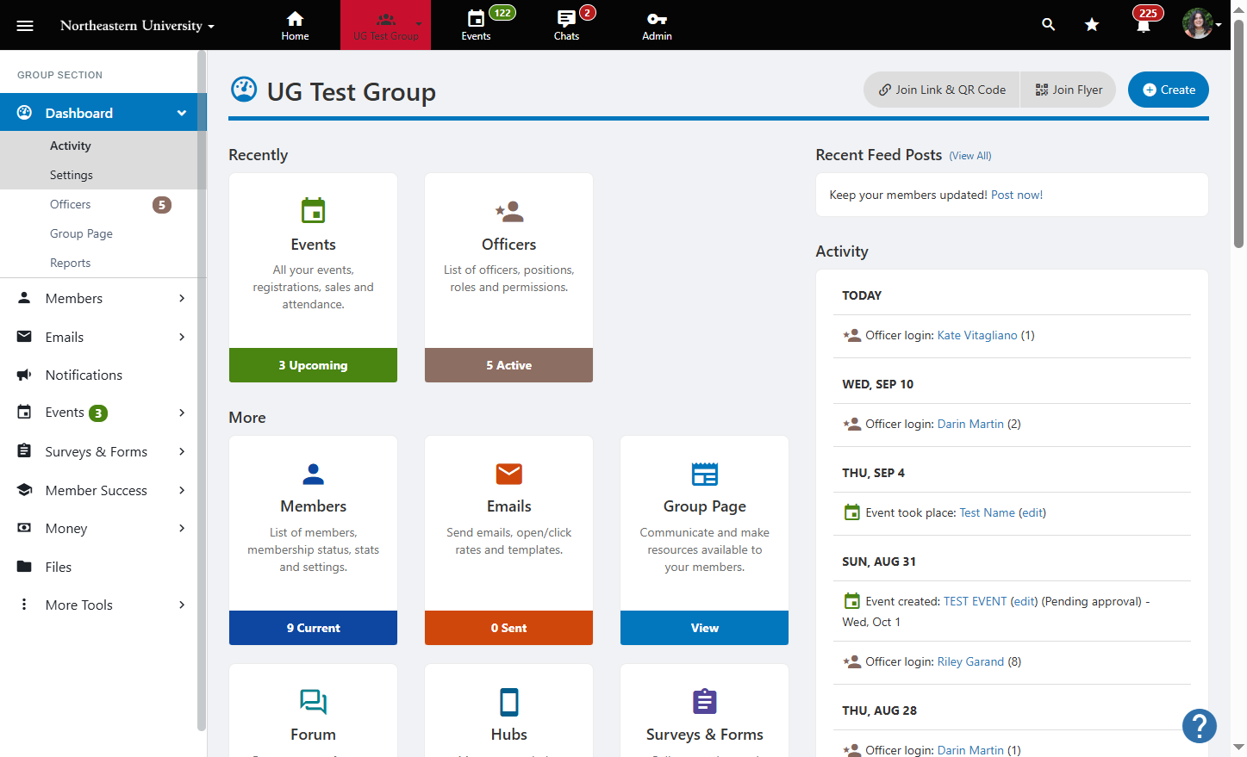Click the search magnifier icon
This screenshot has width=1247, height=757.
(x=1048, y=25)
